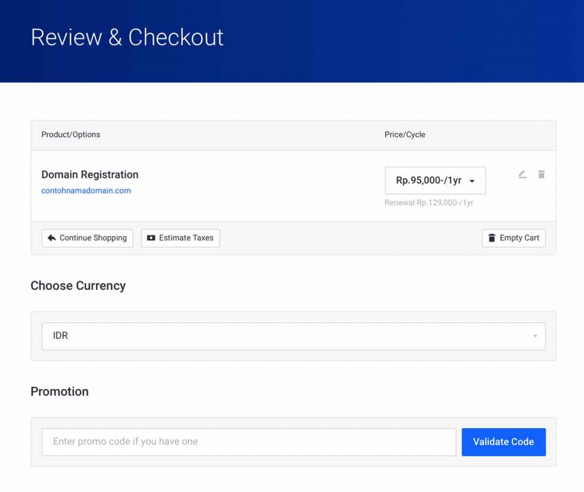Click the Domain Registration product title
Image resolution: width=584 pixels, height=492 pixels.
90,175
